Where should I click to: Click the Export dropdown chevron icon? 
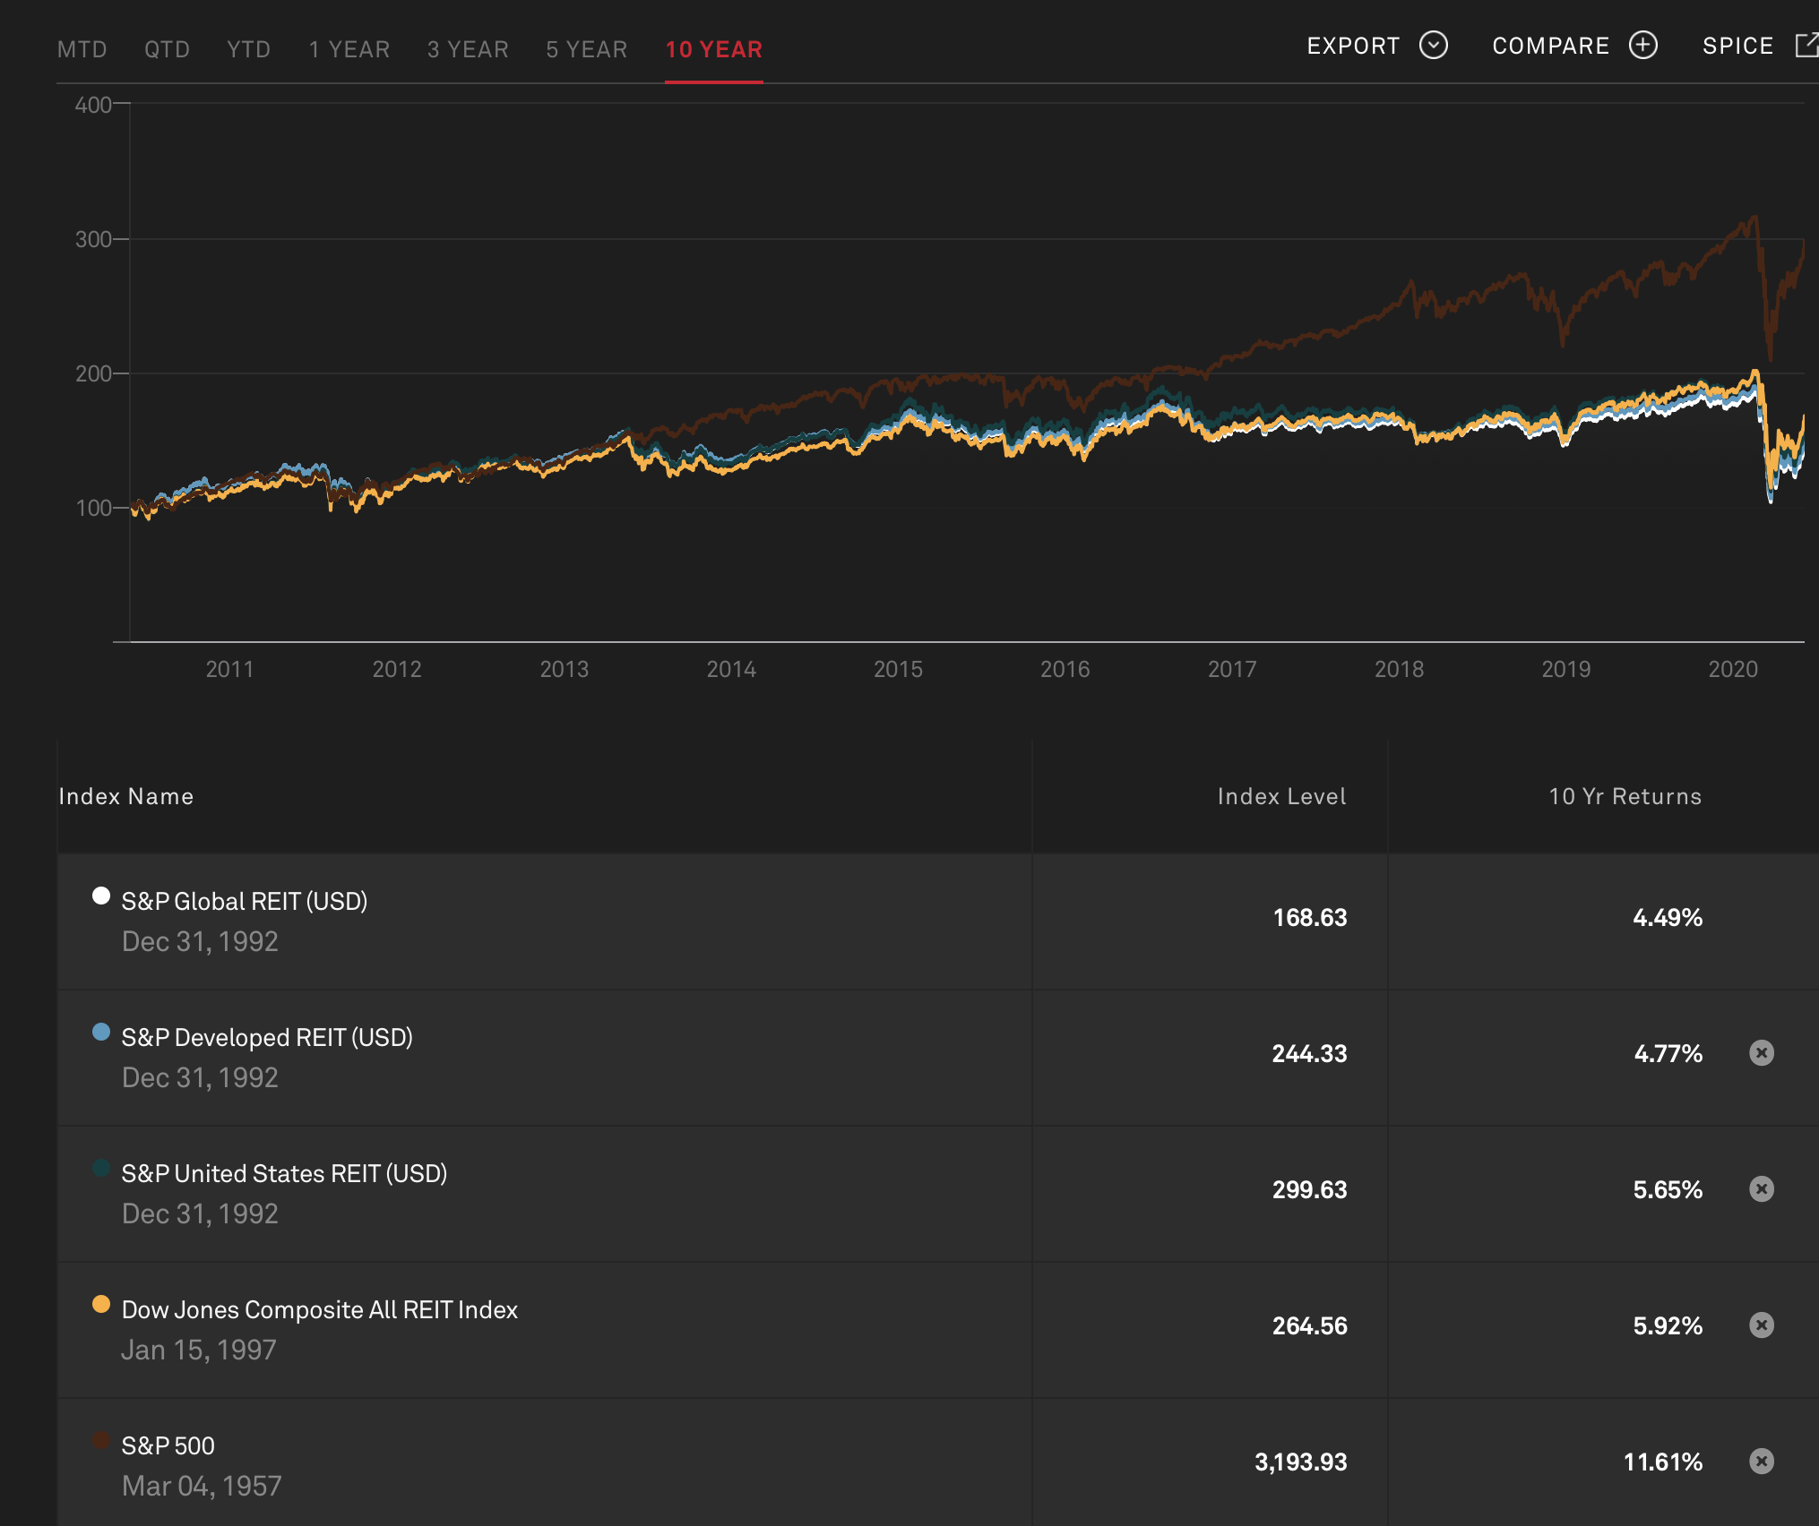[1434, 45]
